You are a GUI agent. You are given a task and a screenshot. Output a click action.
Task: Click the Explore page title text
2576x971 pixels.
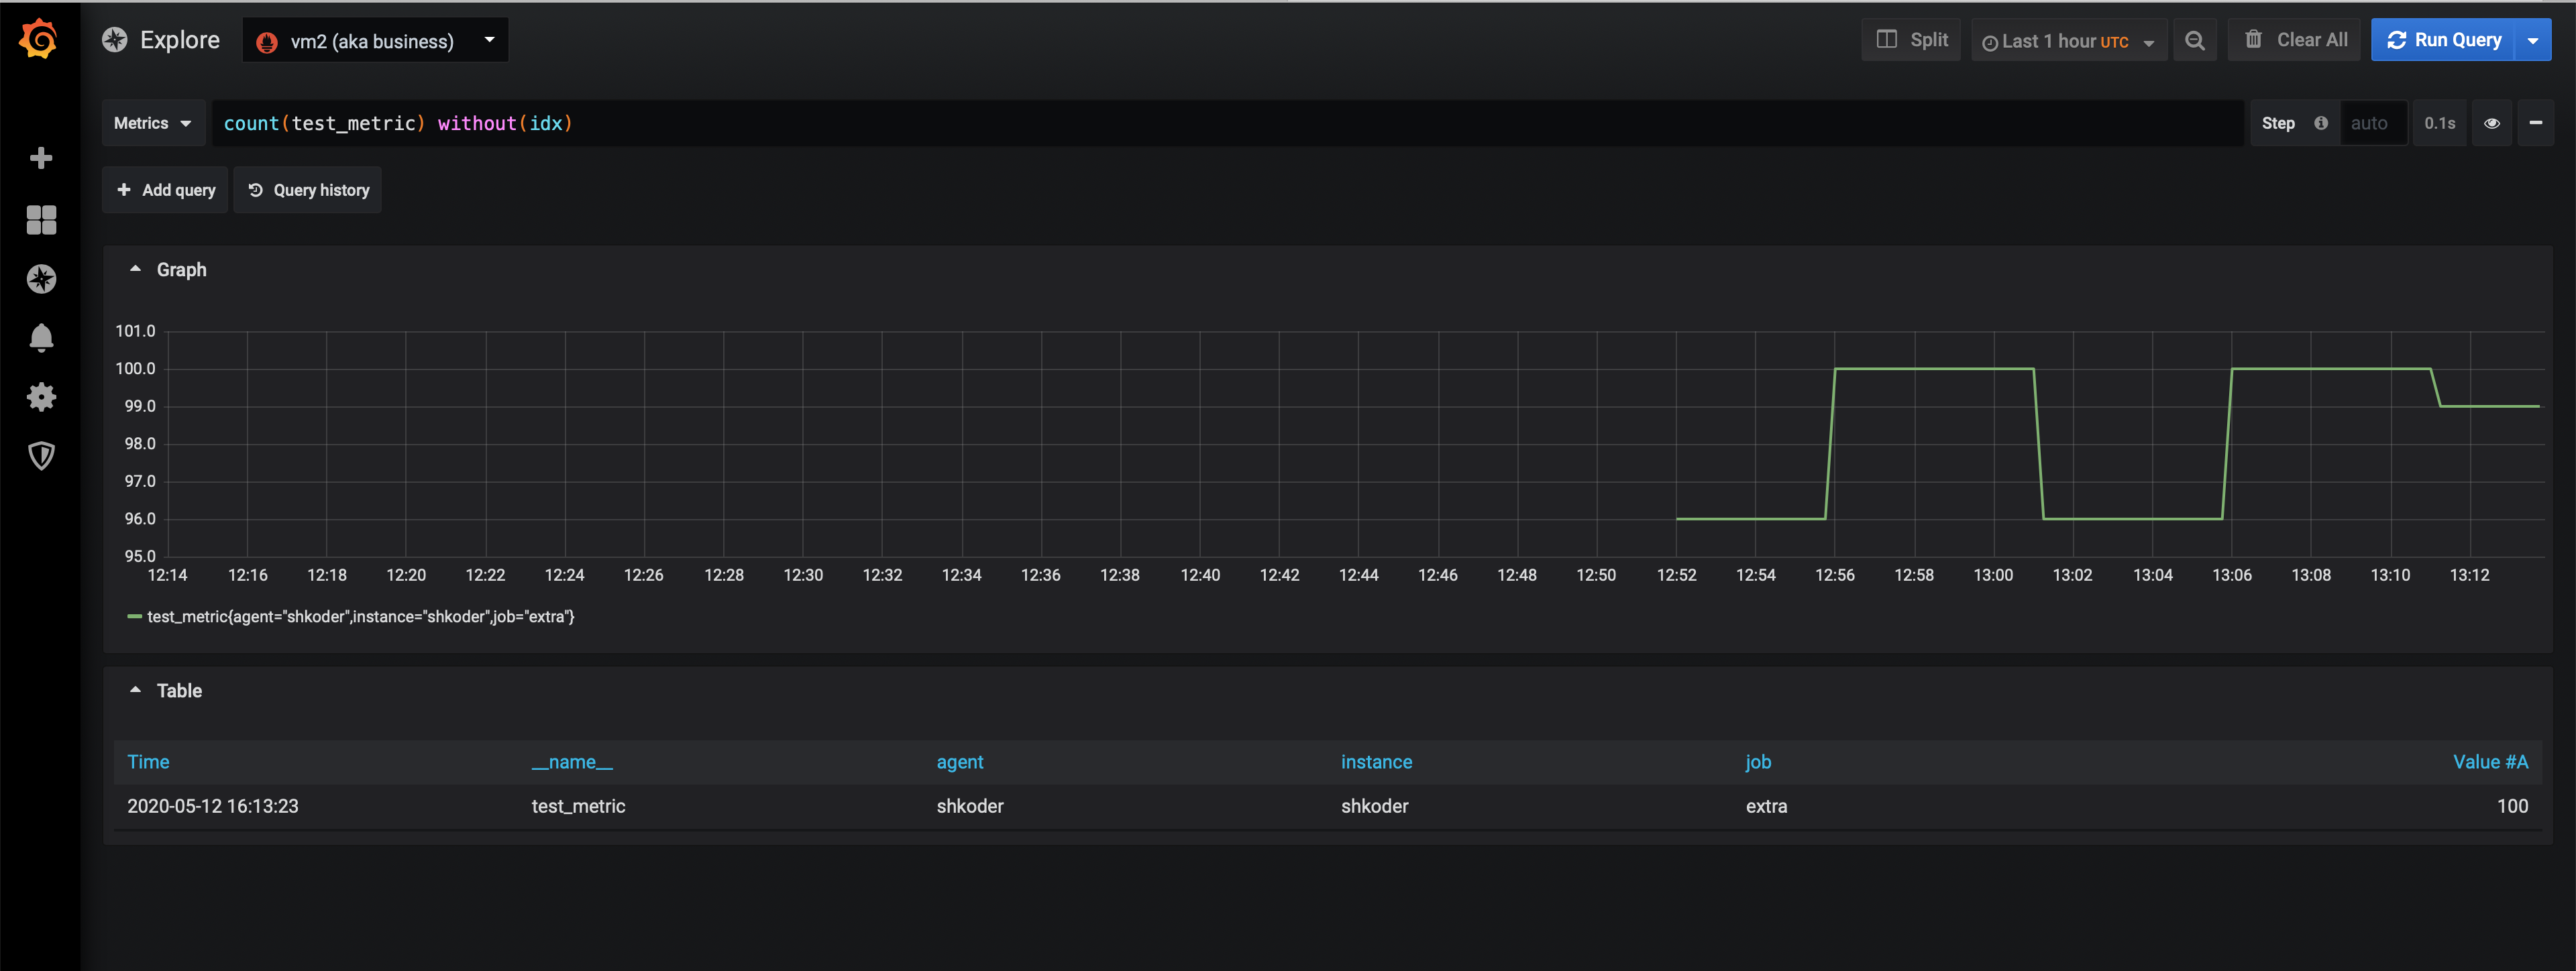pos(180,40)
